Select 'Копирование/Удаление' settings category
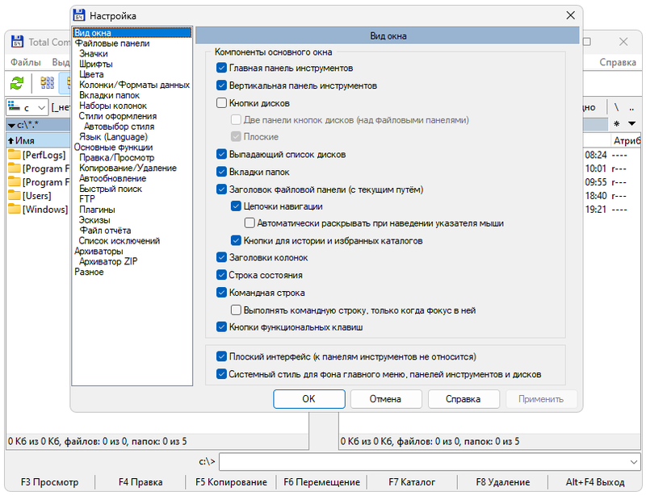This screenshot has width=646, height=495. pyautogui.click(x=128, y=168)
